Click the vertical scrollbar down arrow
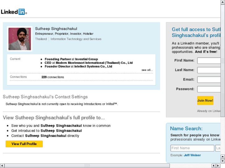 pos(223,161)
